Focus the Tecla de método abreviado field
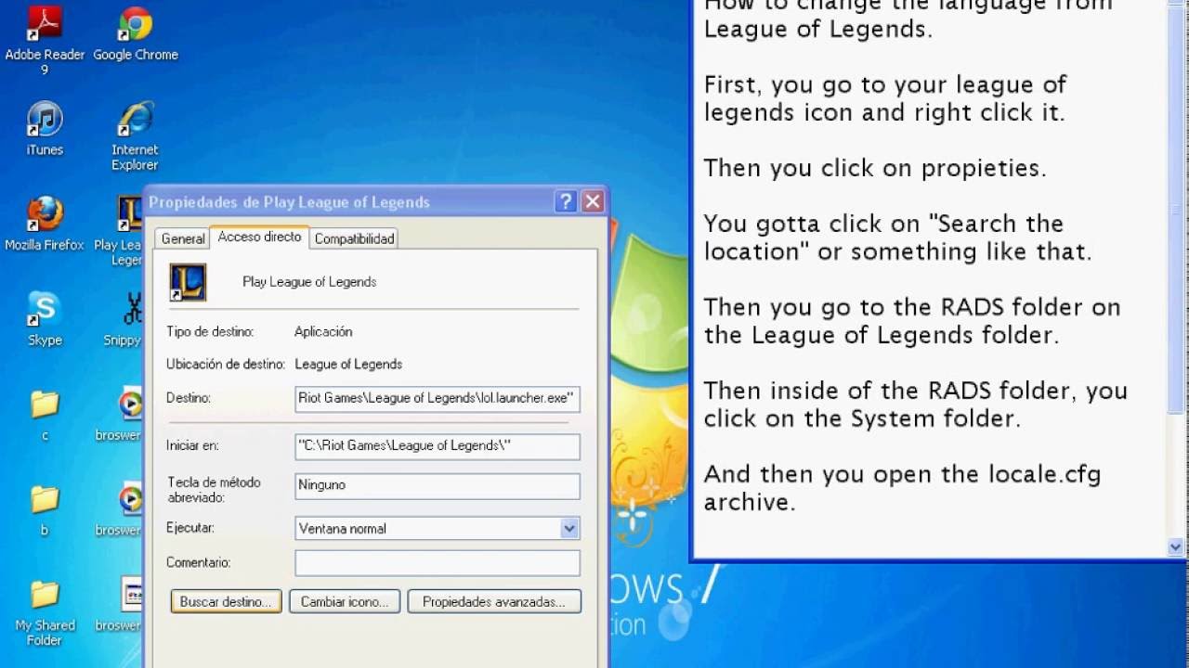Viewport: 1189px width, 668px height. click(x=438, y=485)
